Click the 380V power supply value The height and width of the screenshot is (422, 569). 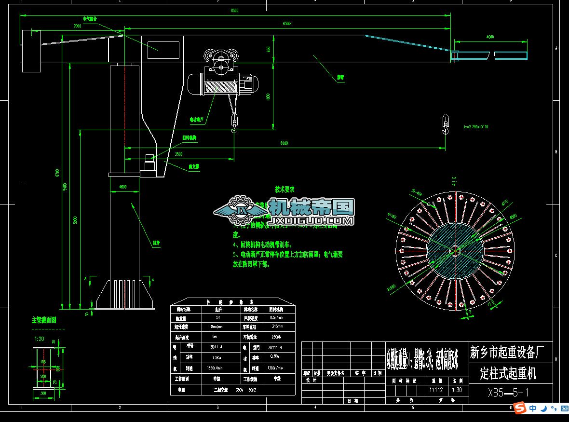click(x=240, y=391)
